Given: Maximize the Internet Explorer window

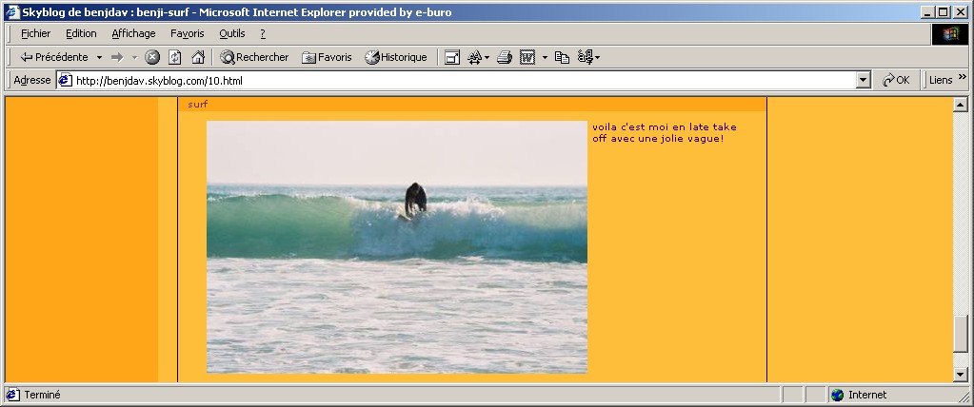Looking at the screenshot, I should click(943, 12).
